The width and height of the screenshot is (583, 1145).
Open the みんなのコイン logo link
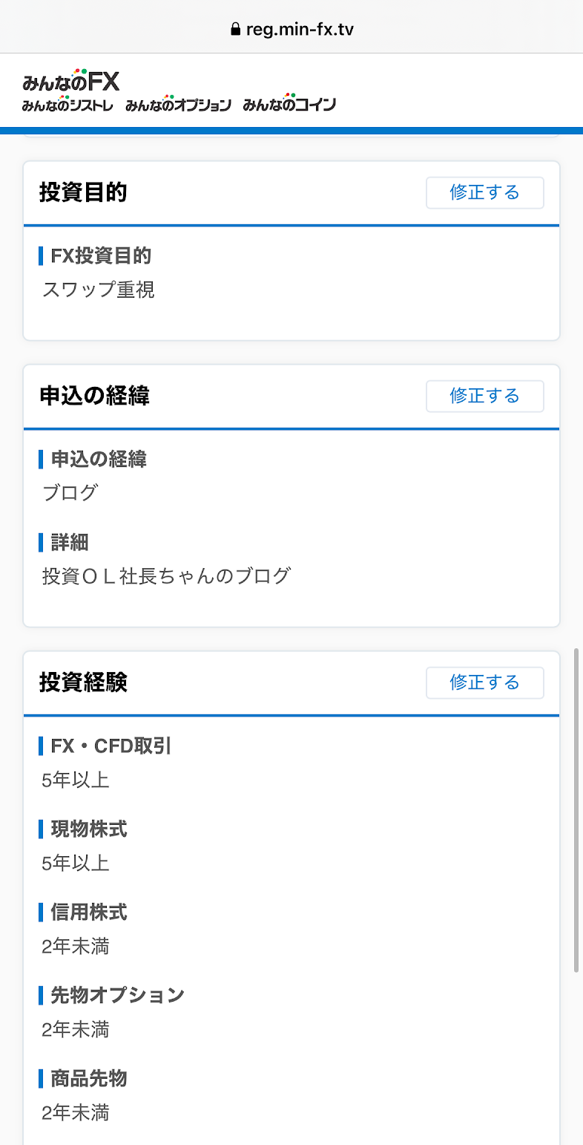[x=289, y=105]
